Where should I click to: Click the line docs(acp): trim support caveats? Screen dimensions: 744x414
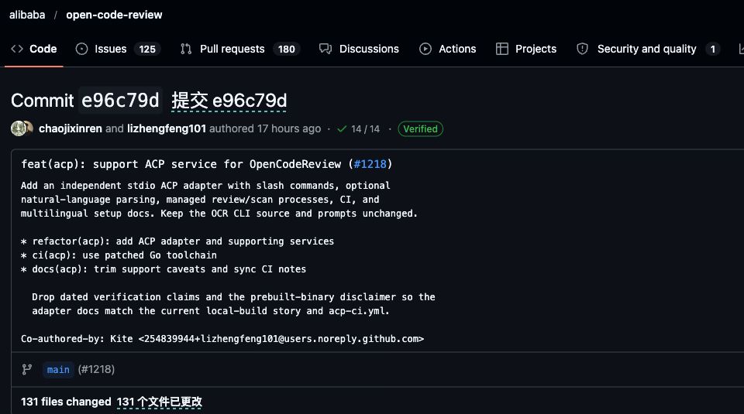coord(164,269)
